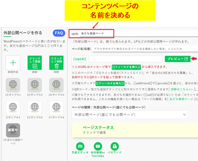Screen dimensions: 198x161
Task: Click the 17:サンプル6 text label
Action: [x=56, y=117]
